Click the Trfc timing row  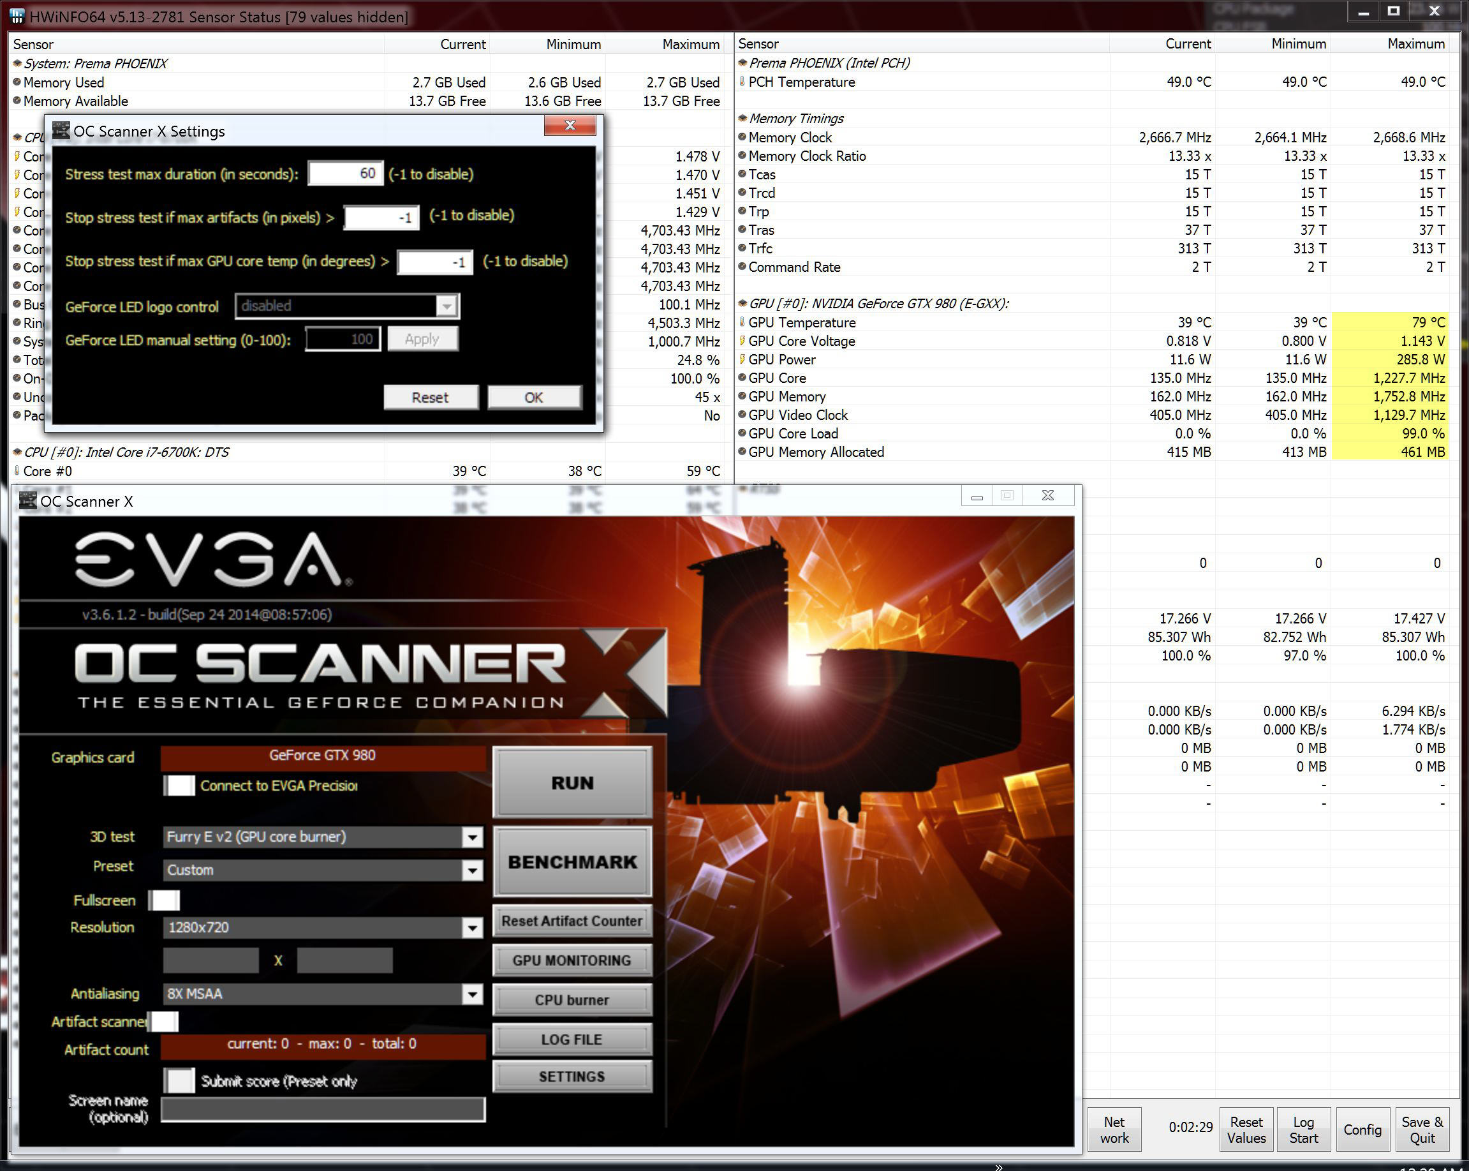[x=1093, y=248]
